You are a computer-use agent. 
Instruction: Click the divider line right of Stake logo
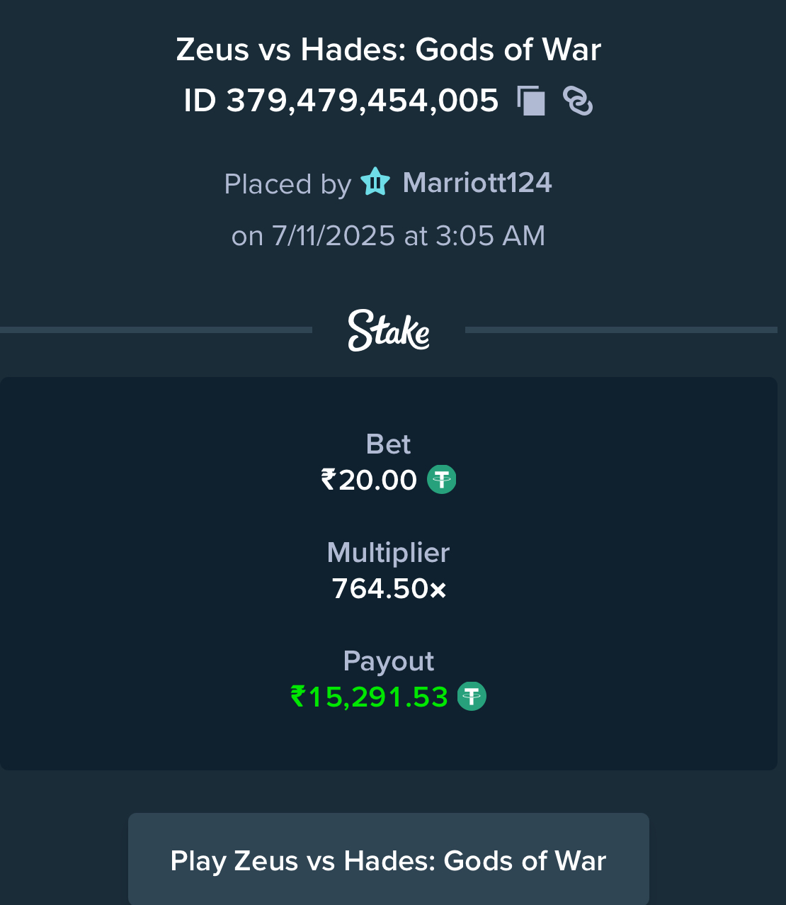[x=621, y=330]
